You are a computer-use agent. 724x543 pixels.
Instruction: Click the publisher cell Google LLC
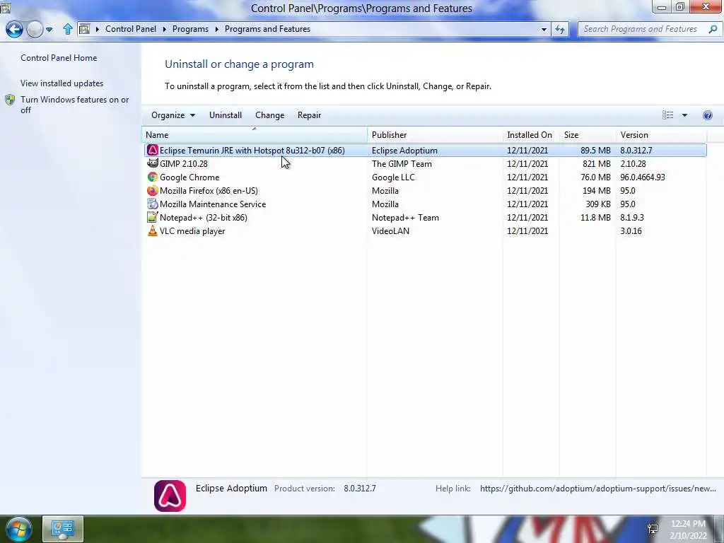click(x=393, y=177)
